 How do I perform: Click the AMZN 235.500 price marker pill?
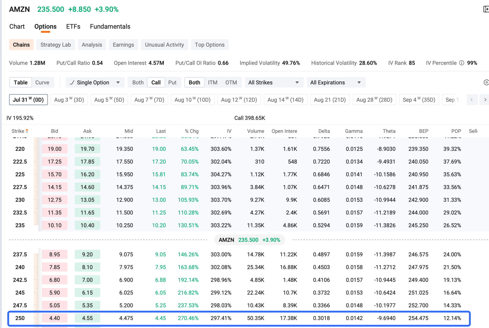click(x=249, y=240)
